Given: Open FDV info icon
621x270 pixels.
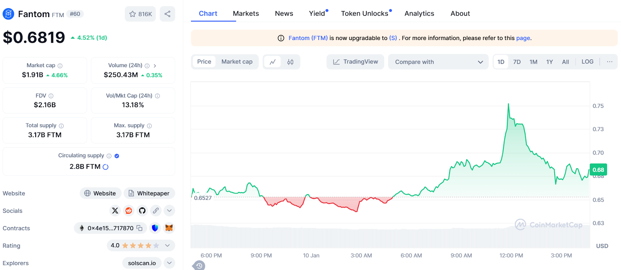Looking at the screenshot, I should pyautogui.click(x=51, y=96).
